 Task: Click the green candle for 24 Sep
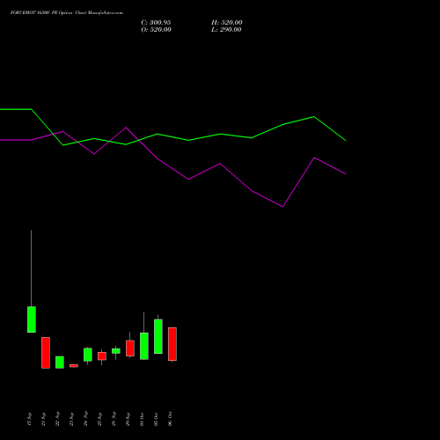coord(88,355)
